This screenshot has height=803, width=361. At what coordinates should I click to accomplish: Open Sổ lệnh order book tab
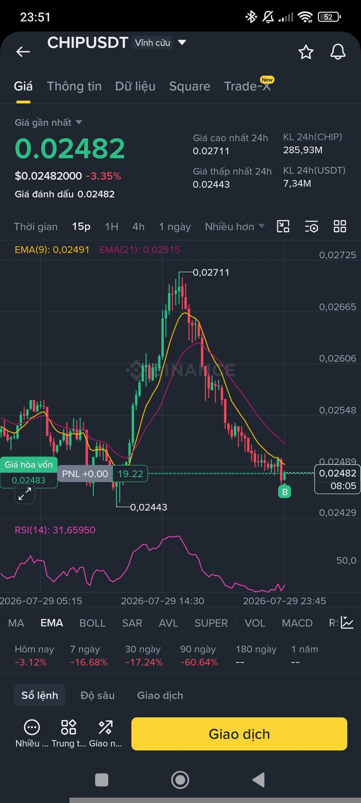tap(40, 695)
